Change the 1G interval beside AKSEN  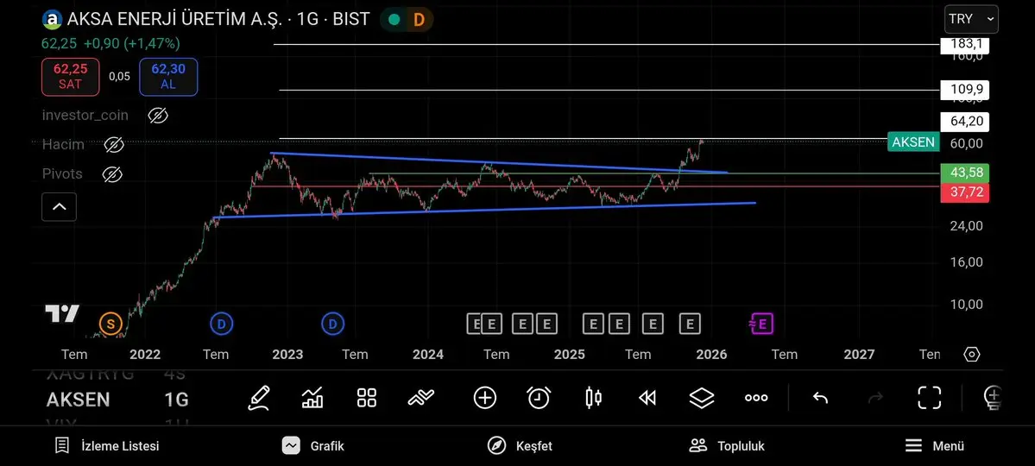click(x=176, y=400)
